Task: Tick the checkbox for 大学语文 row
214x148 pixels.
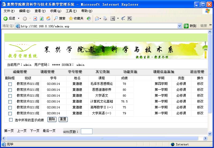Action: point(10,96)
